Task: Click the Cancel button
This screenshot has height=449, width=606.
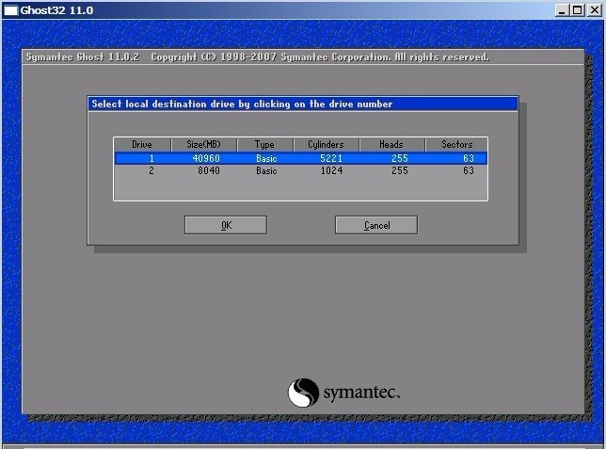Action: [376, 225]
